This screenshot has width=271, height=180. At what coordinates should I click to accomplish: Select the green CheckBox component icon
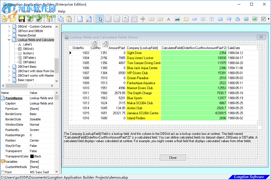click(x=263, y=19)
